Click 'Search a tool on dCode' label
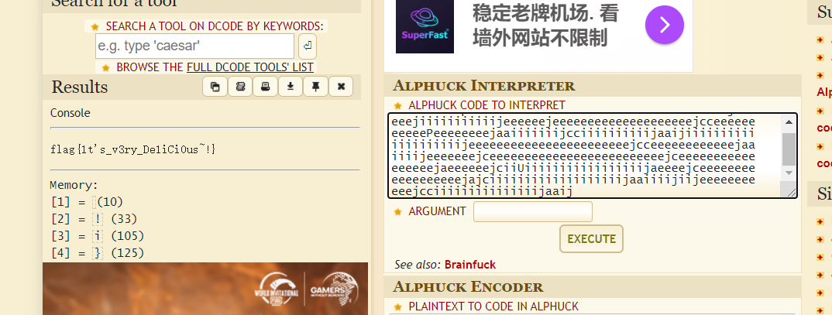 [214, 26]
